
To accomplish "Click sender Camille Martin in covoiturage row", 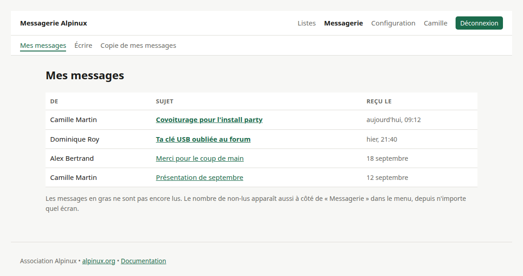I will coord(73,120).
